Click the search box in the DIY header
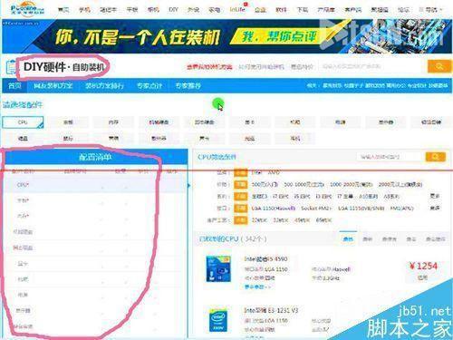 pos(370,66)
